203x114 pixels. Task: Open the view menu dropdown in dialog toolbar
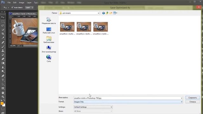click(115, 13)
